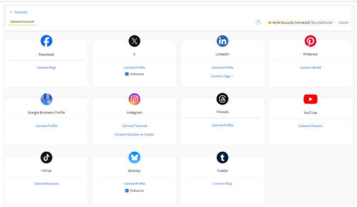Viewport: 357px width, 207px height.
Task: Click the Pinterest logo icon
Action: pyautogui.click(x=310, y=41)
